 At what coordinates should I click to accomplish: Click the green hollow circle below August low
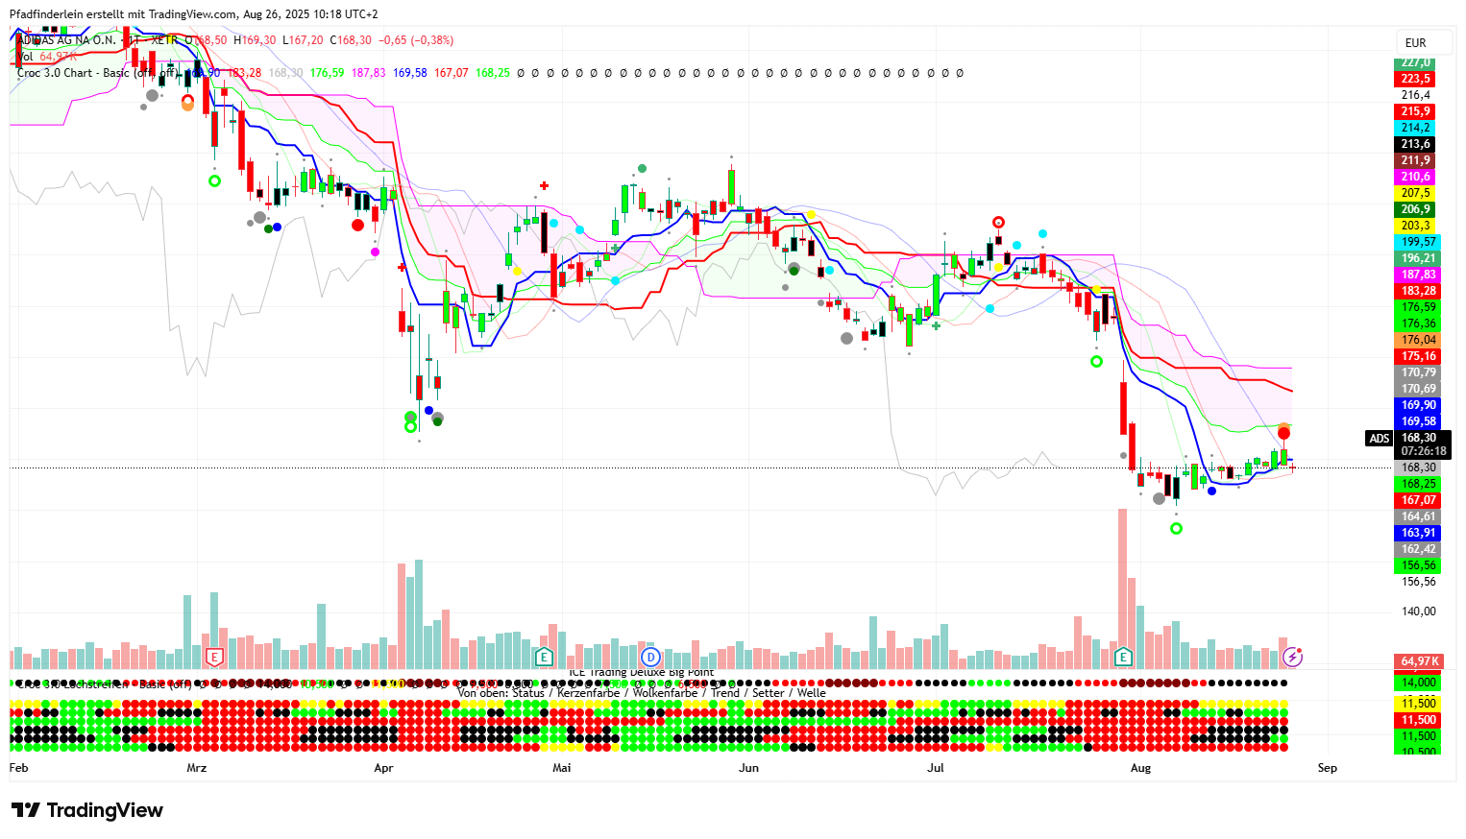1176,528
